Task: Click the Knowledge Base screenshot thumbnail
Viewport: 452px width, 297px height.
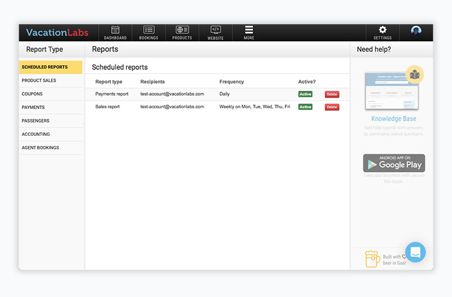Action: click(x=391, y=91)
